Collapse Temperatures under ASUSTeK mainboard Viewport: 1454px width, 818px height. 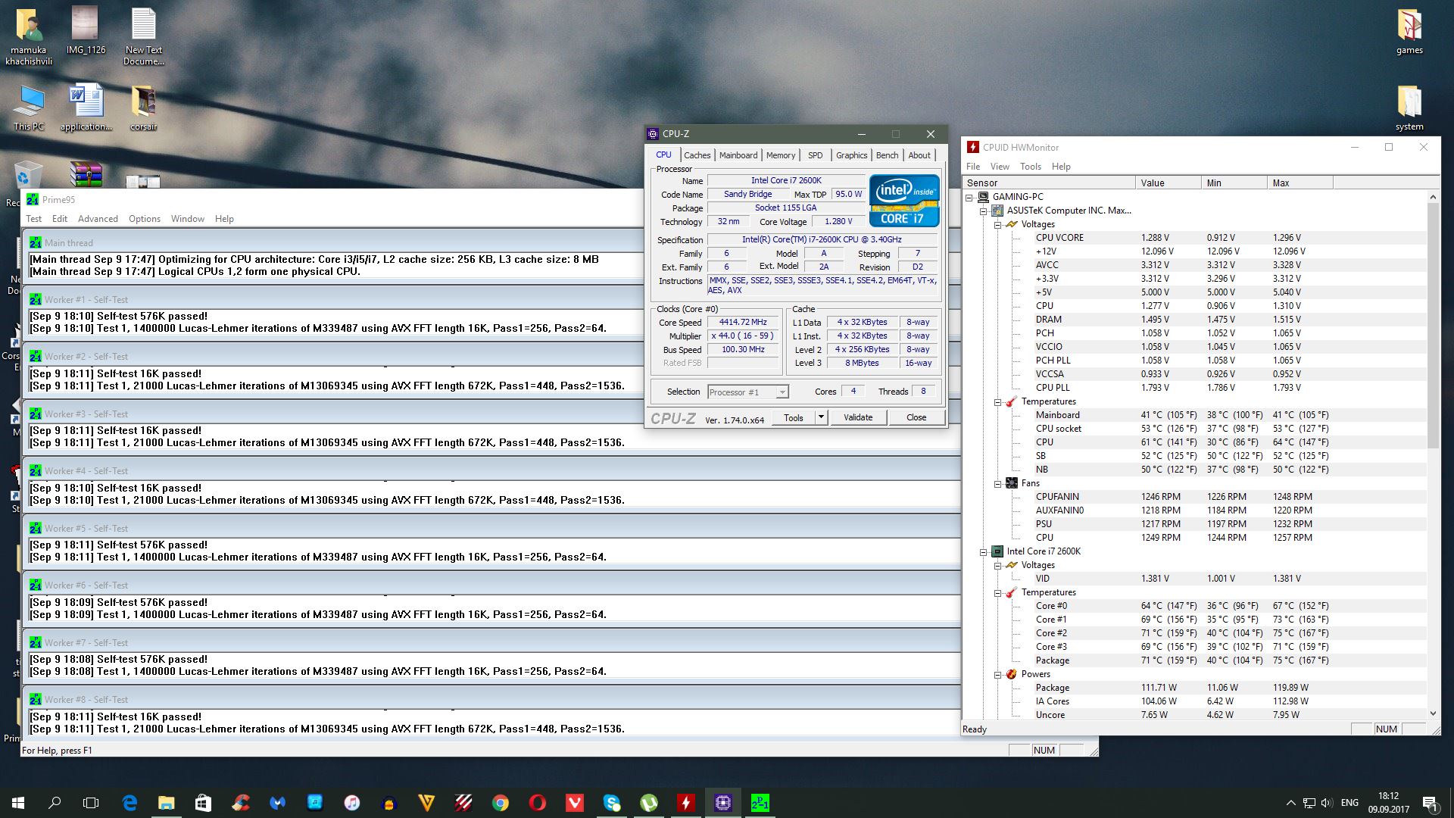coord(998,401)
